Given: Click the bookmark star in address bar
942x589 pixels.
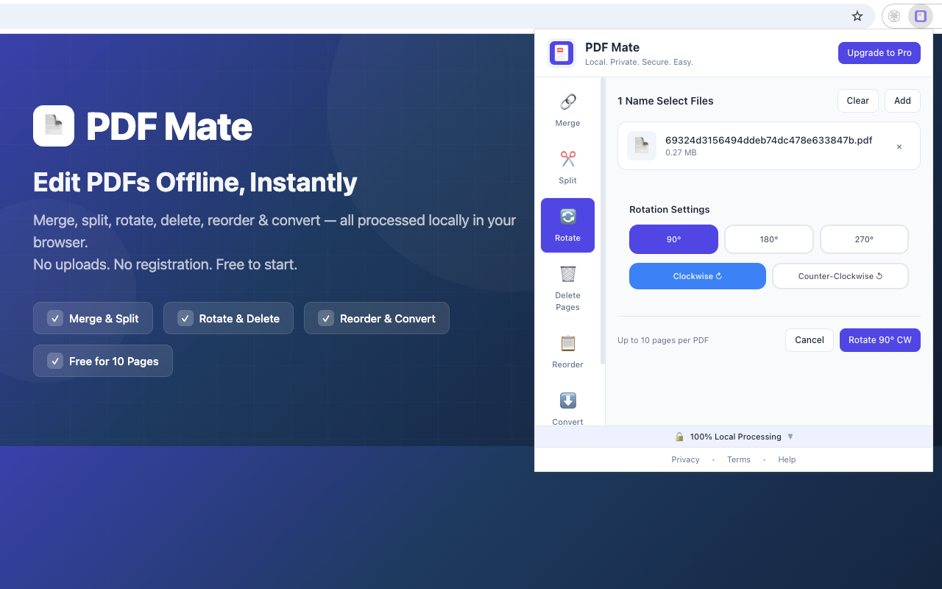Looking at the screenshot, I should (x=857, y=16).
